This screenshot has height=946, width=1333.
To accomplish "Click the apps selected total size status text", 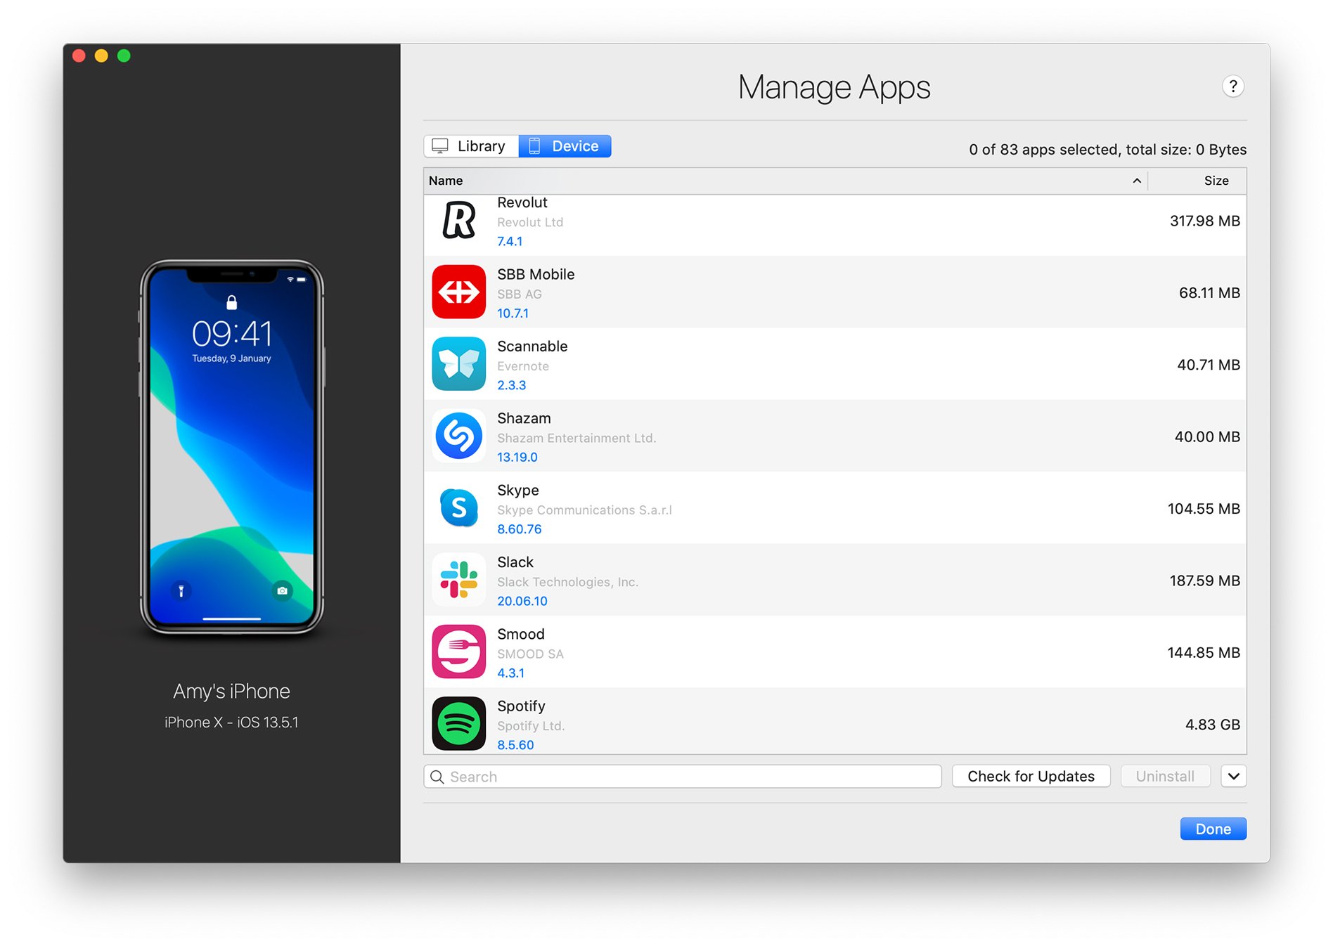I will [1107, 149].
